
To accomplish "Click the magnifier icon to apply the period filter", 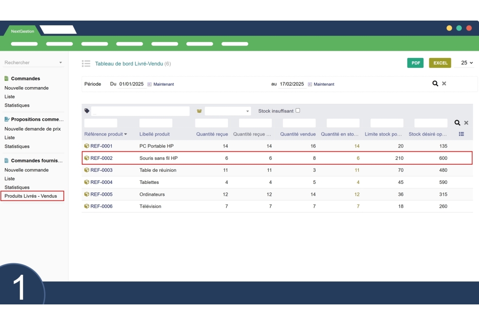I will [434, 83].
